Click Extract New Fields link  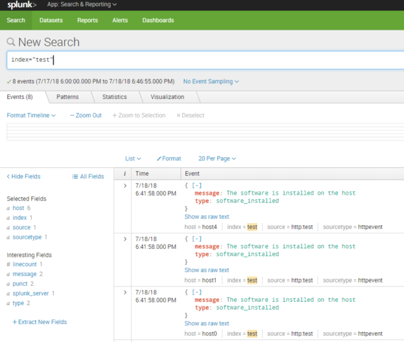pyautogui.click(x=39, y=322)
